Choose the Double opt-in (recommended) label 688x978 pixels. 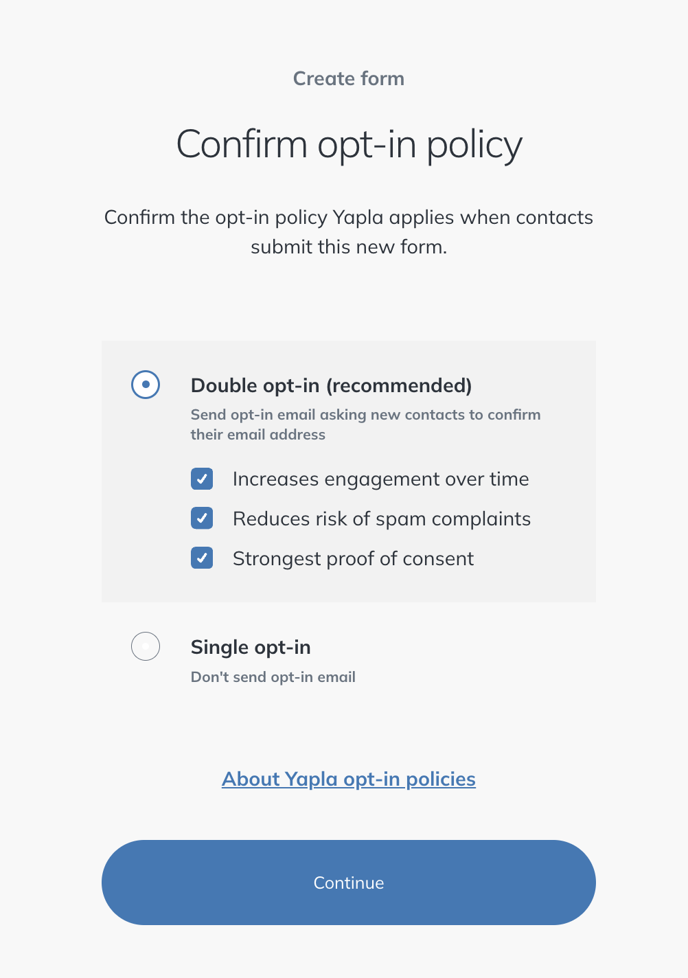click(x=332, y=386)
